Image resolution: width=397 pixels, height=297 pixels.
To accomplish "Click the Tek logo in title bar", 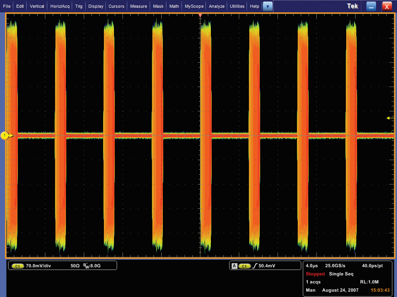I will (353, 6).
